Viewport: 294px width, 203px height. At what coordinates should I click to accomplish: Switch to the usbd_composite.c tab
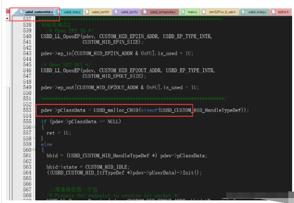click(x=160, y=12)
